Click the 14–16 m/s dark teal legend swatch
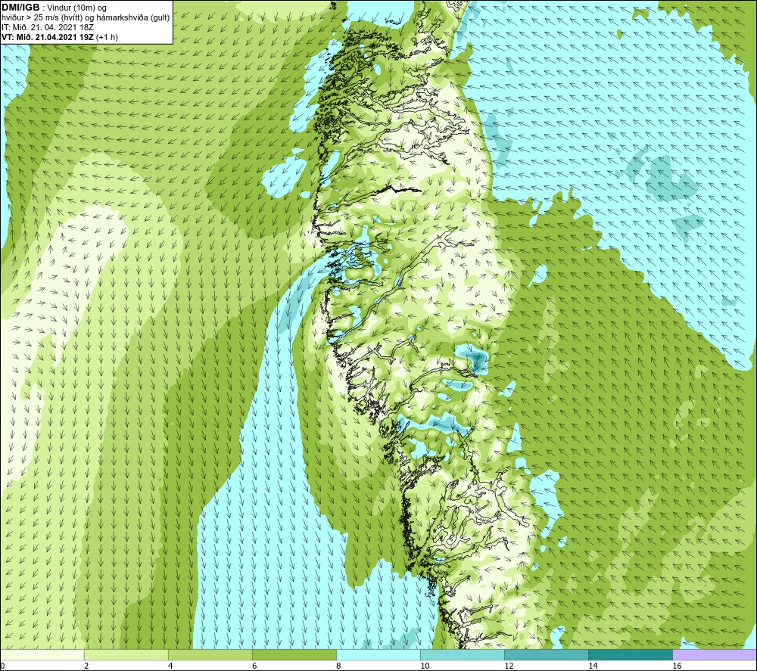 [631, 655]
